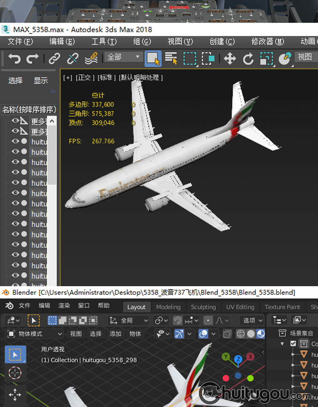Click the 默认明暗处理 viewport shading label
The height and width of the screenshot is (407, 318).
click(x=141, y=77)
